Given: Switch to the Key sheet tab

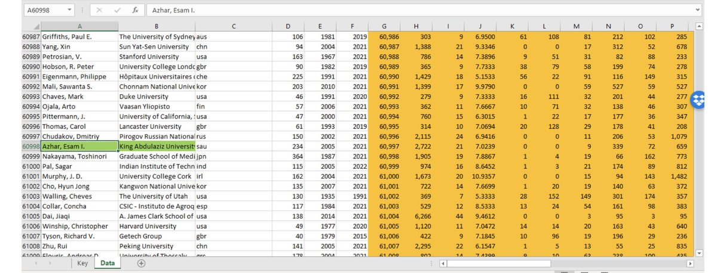Looking at the screenshot, I should pos(82,263).
